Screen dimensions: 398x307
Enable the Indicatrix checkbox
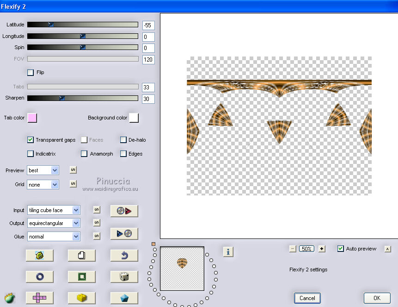tap(31, 154)
